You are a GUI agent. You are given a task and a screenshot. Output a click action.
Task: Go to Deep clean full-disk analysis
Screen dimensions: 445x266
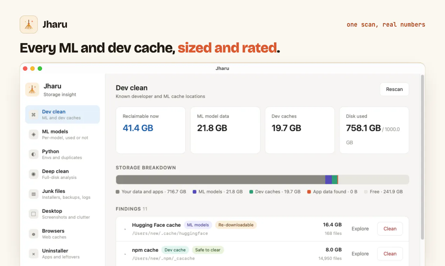point(62,174)
